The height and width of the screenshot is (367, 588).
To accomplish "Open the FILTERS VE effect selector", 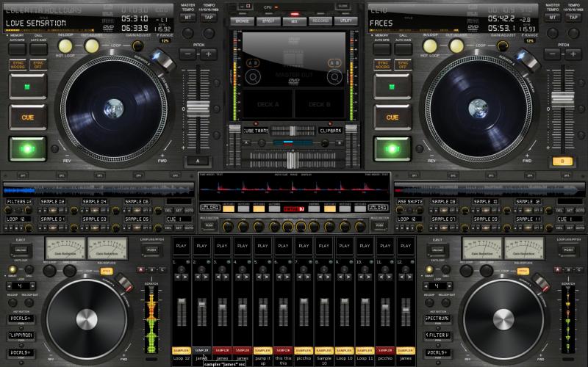I will tap(19, 201).
